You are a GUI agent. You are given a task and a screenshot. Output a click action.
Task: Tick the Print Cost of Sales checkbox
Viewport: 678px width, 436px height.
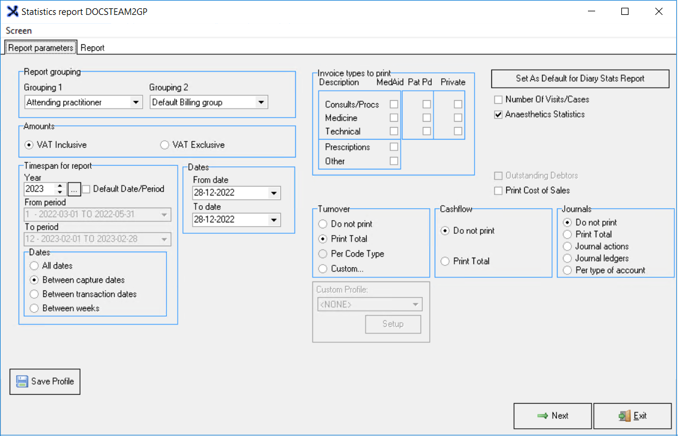click(499, 191)
